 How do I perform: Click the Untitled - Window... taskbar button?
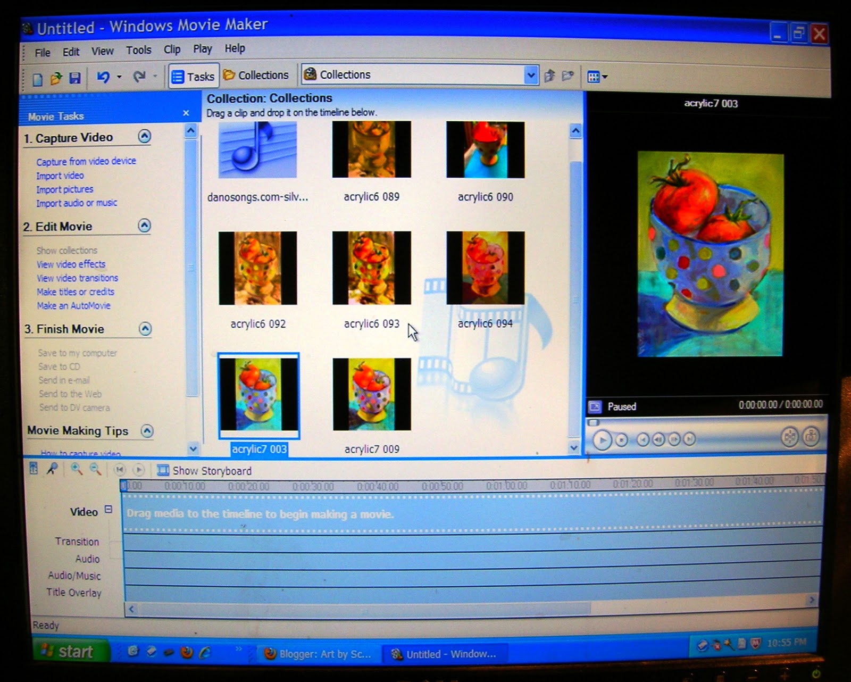[x=444, y=654]
